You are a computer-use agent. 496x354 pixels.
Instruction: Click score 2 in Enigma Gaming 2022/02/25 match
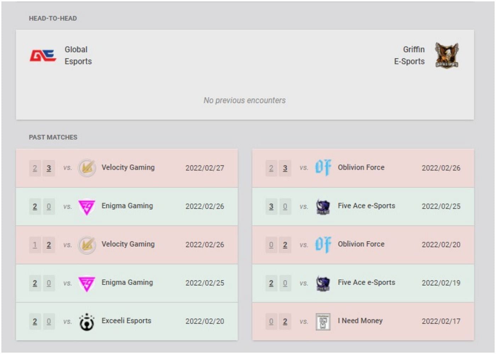point(35,283)
